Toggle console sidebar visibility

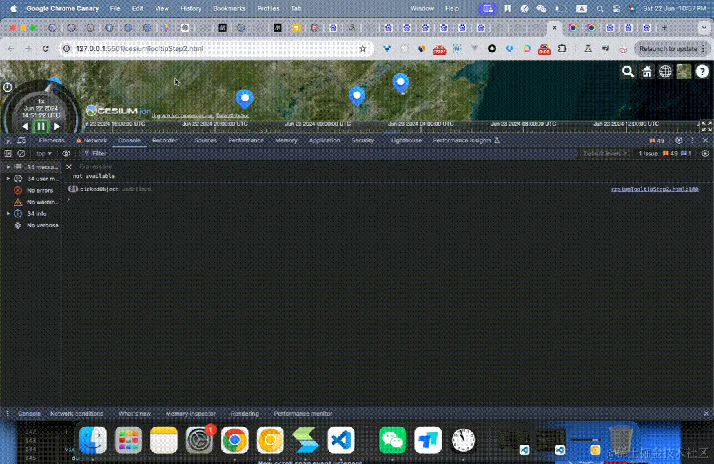click(8, 153)
